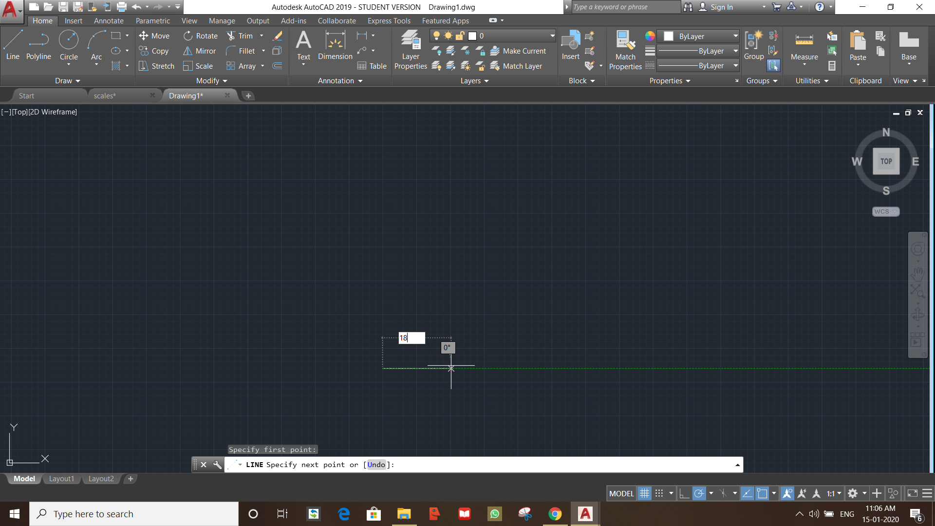Screen dimensions: 935x526
Task: Expand the Draw panel dropdown
Action: click(x=66, y=80)
